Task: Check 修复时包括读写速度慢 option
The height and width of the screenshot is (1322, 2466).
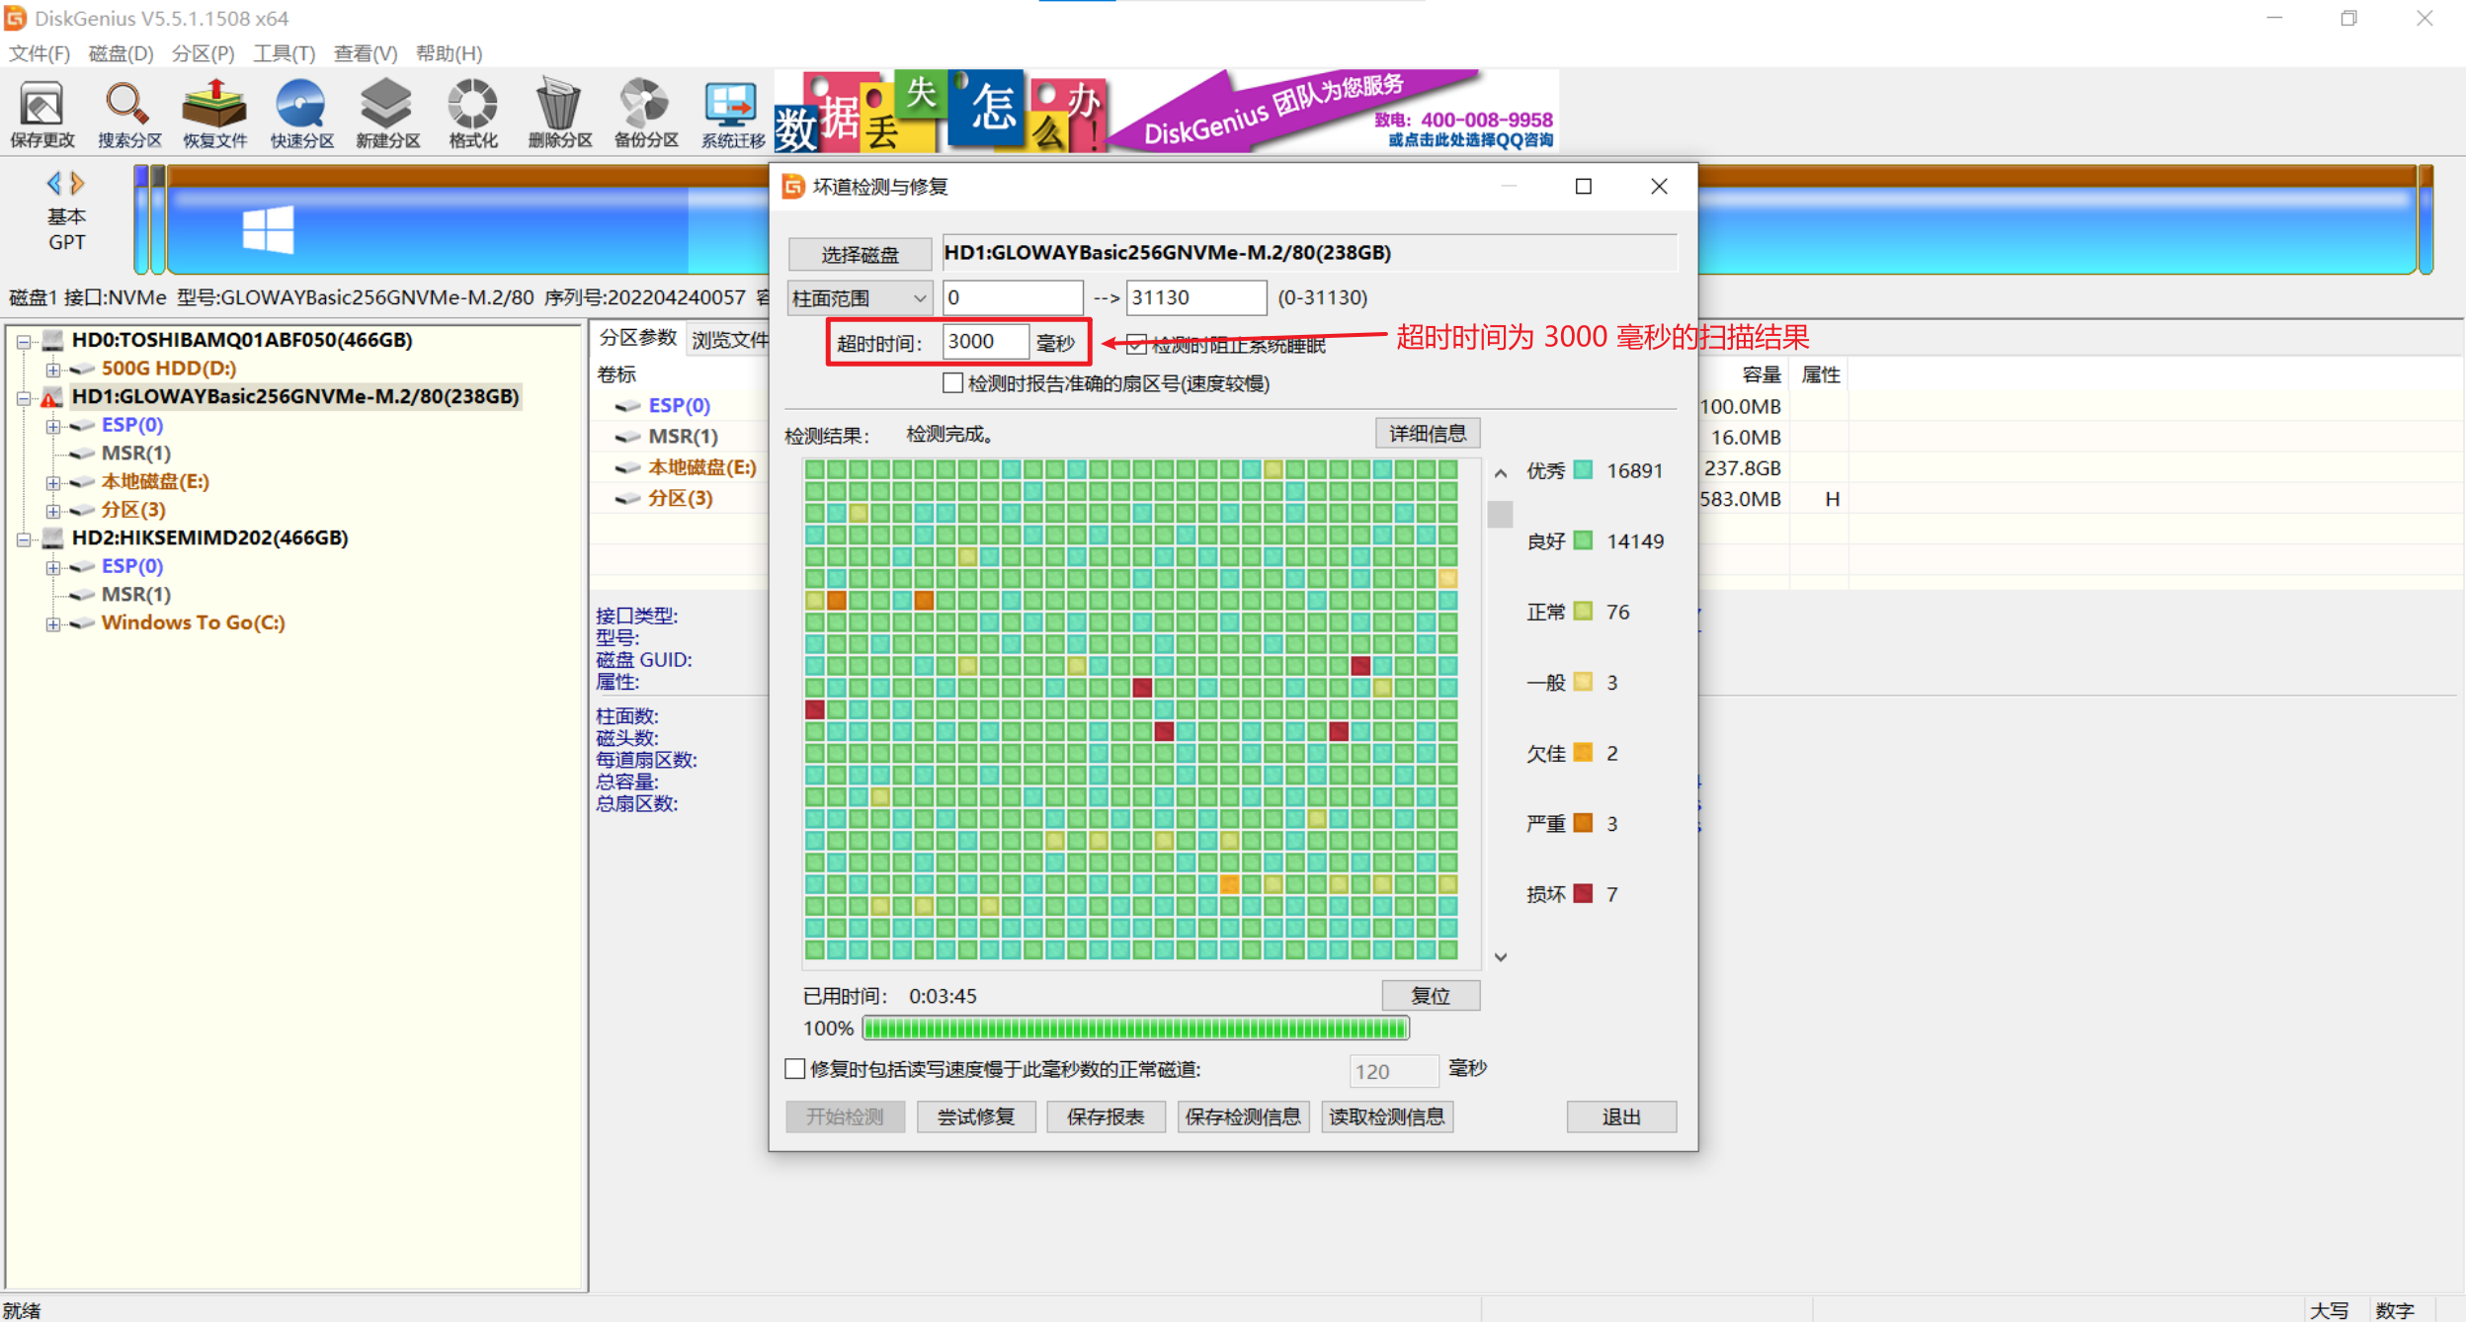Action: coord(795,1069)
